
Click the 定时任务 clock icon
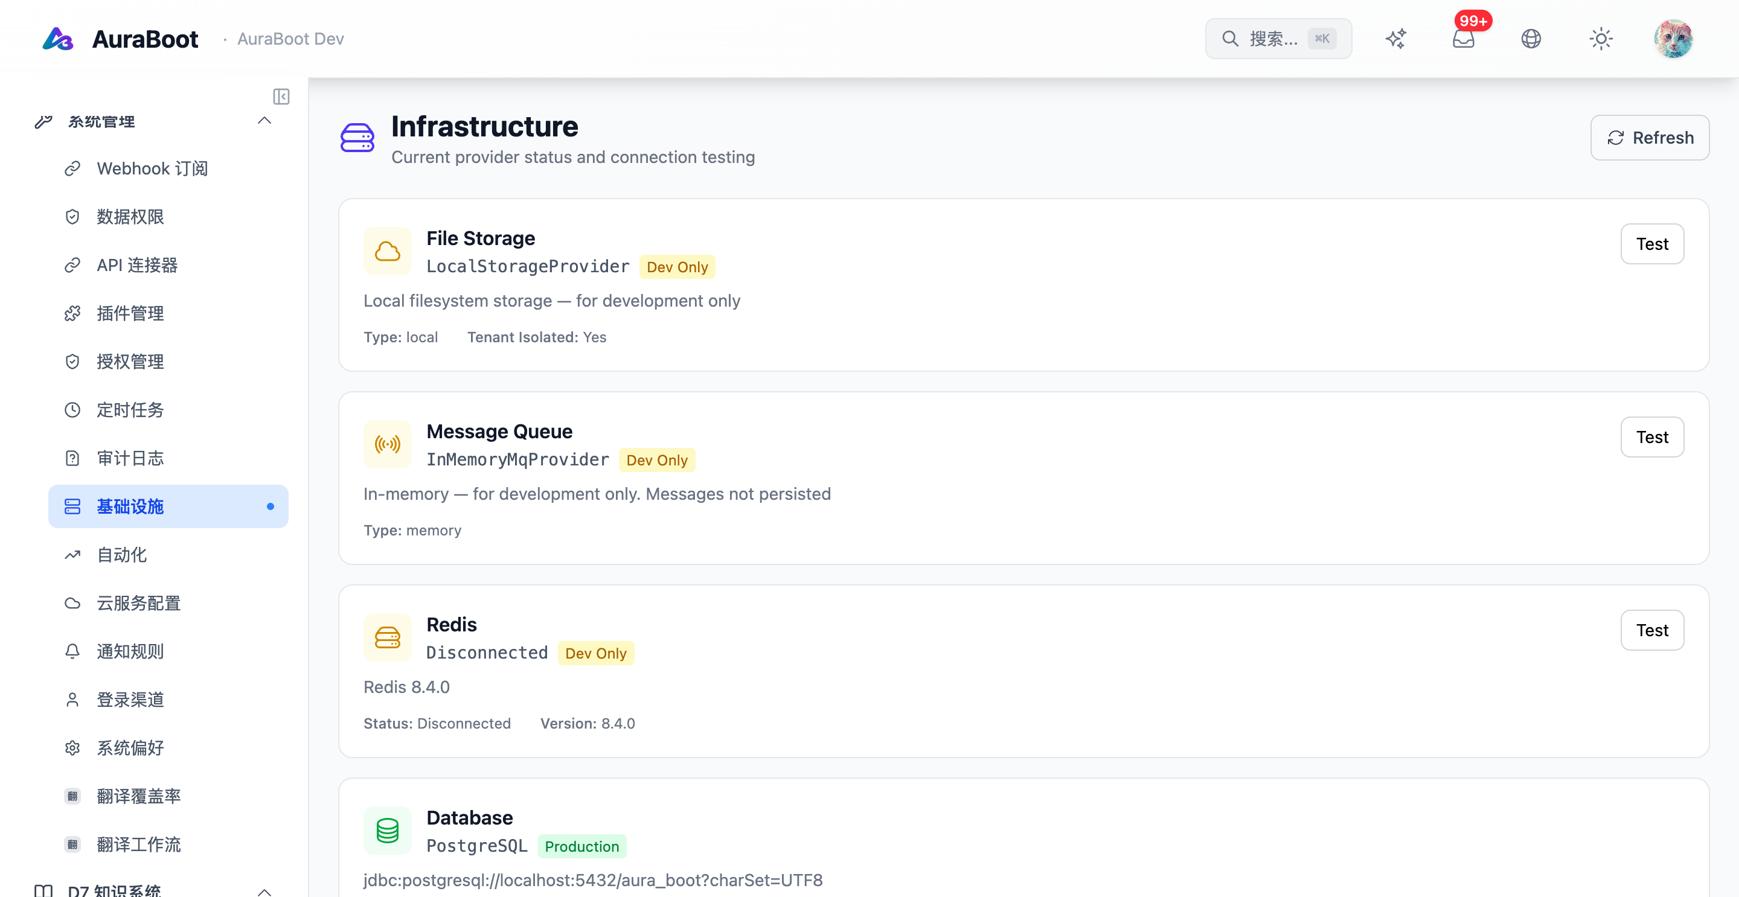[72, 410]
